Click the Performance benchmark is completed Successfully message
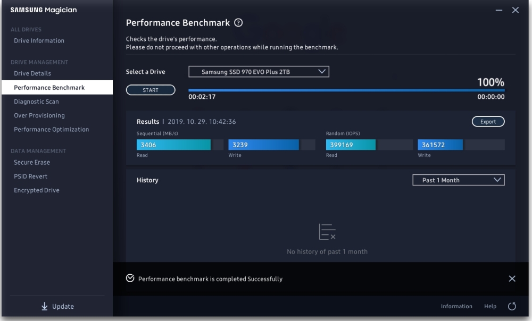 click(210, 278)
